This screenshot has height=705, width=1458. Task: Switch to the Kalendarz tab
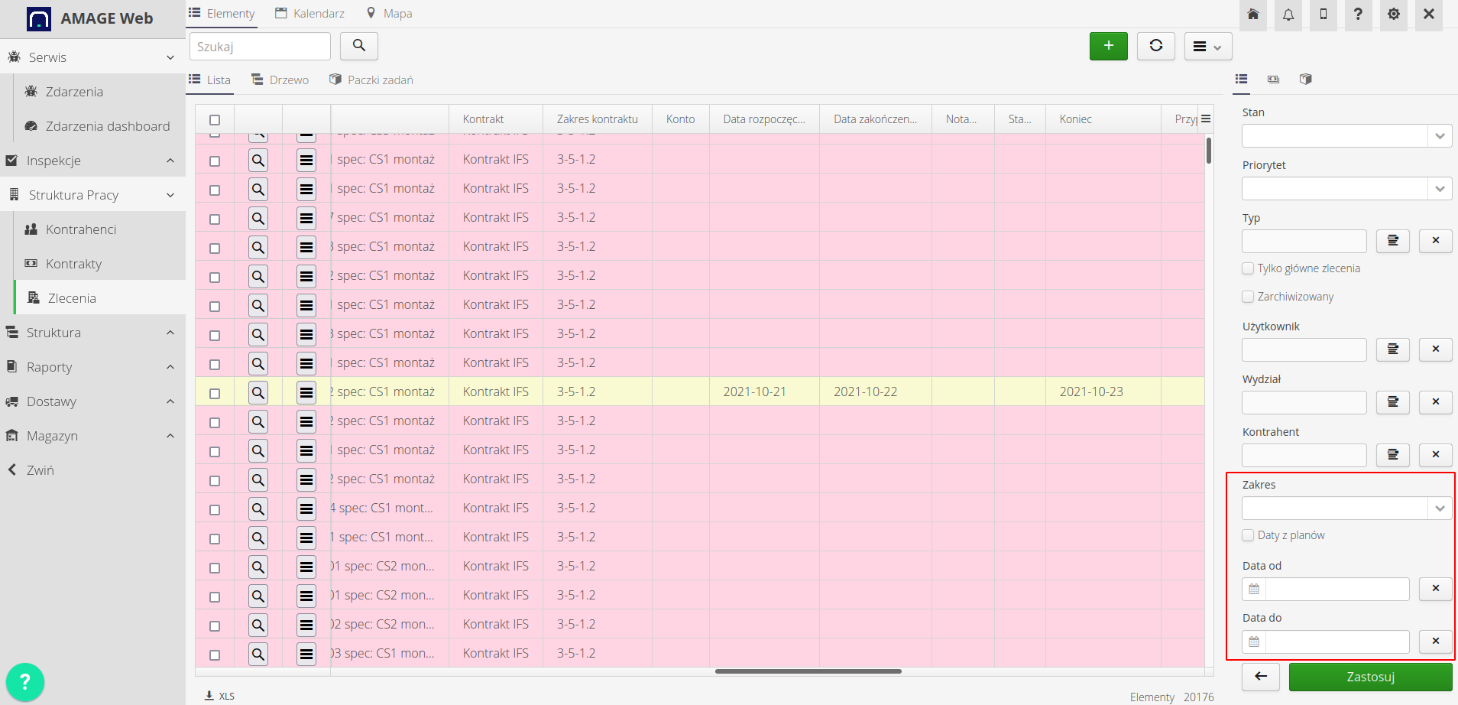pyautogui.click(x=309, y=13)
